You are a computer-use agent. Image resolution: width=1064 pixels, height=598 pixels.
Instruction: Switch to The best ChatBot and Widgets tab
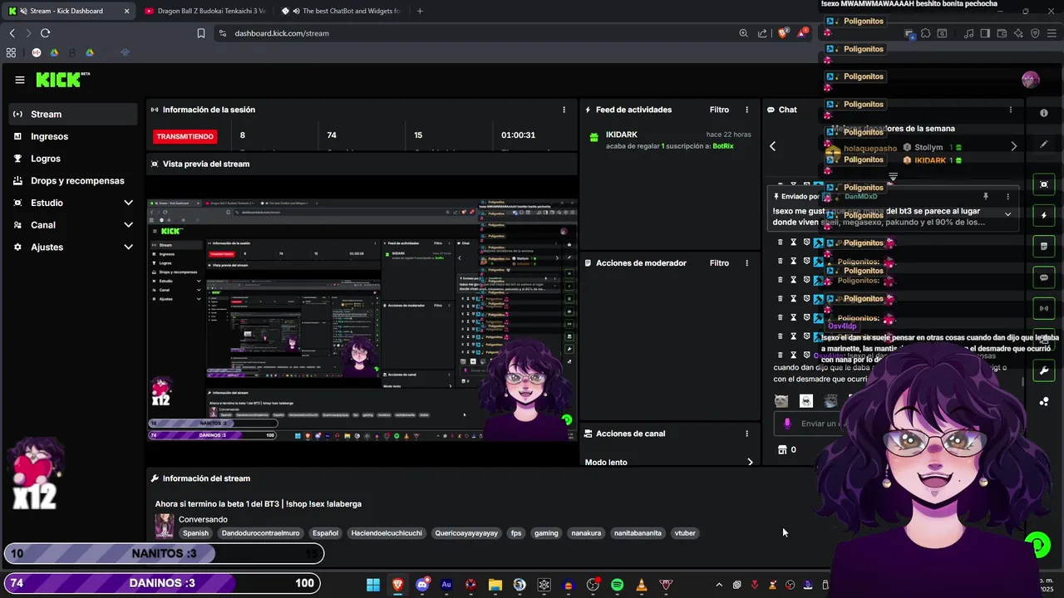342,11
